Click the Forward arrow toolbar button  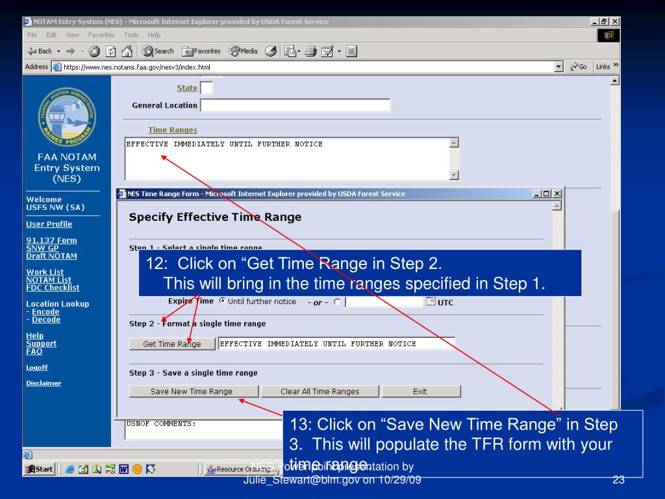(x=70, y=51)
